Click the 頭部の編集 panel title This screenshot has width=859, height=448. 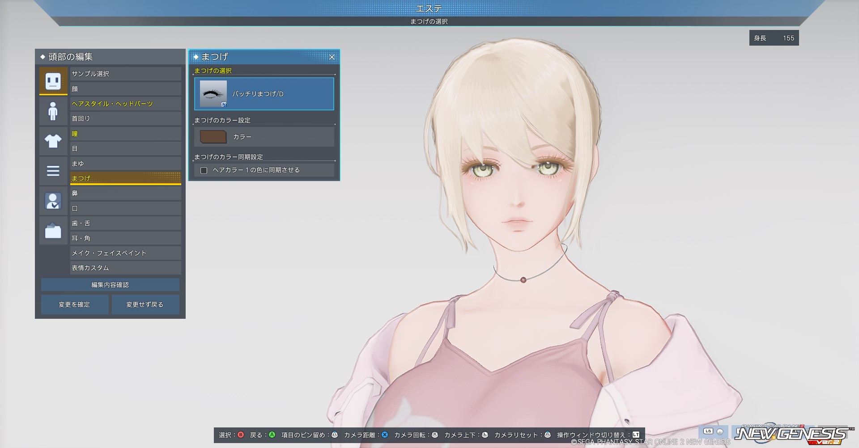(x=71, y=57)
